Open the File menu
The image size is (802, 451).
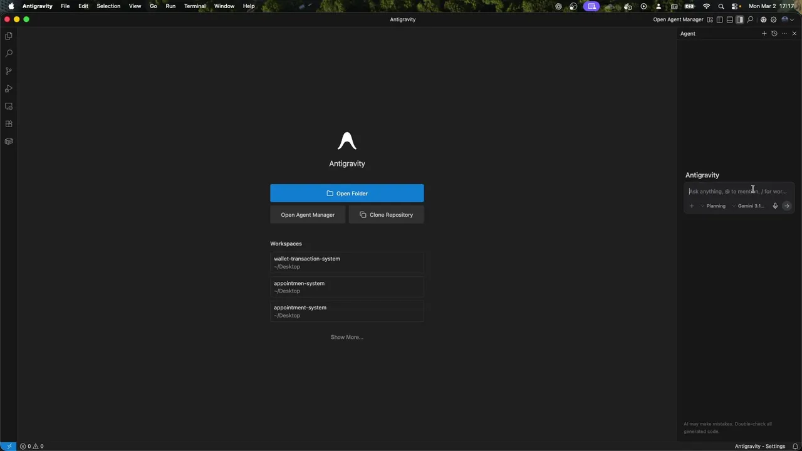(x=65, y=6)
